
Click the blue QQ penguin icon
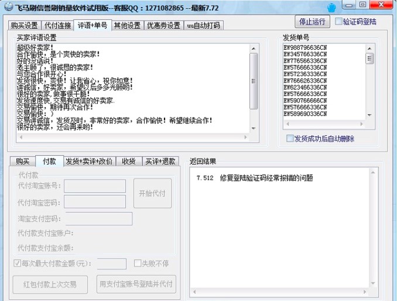(x=331, y=8)
